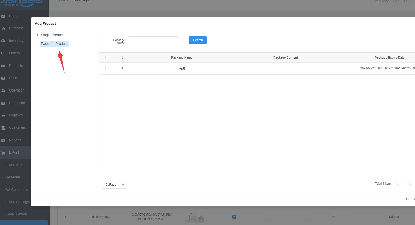Click the Customers people icon
Viewport: 415px width, 225px height.
3,128
